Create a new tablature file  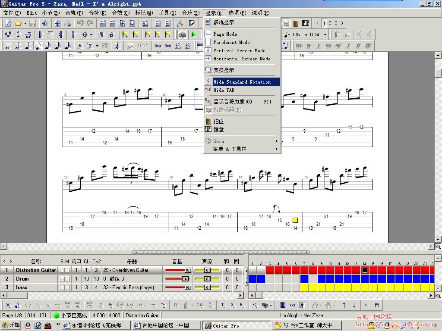(8, 23)
